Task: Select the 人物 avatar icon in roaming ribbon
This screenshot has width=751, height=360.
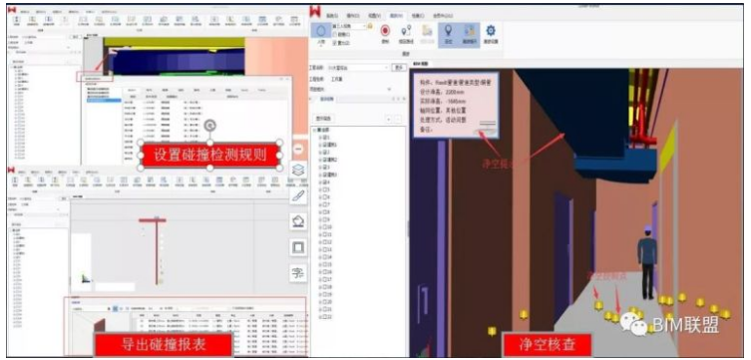Action: point(320,30)
